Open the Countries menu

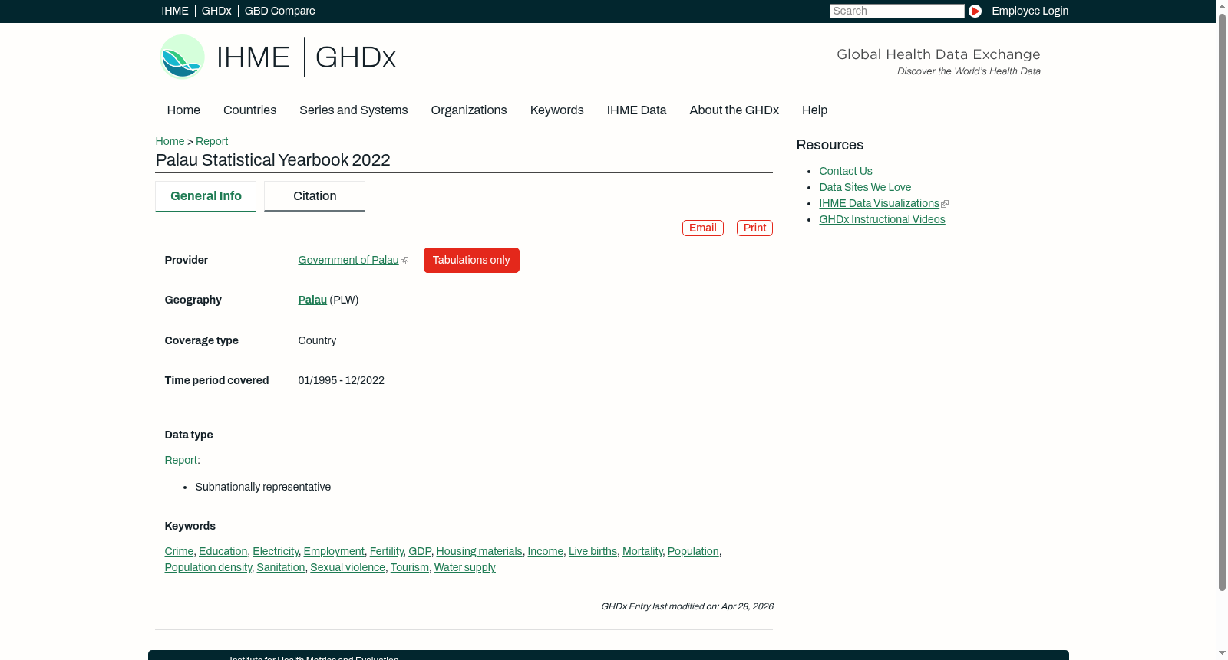coord(249,110)
